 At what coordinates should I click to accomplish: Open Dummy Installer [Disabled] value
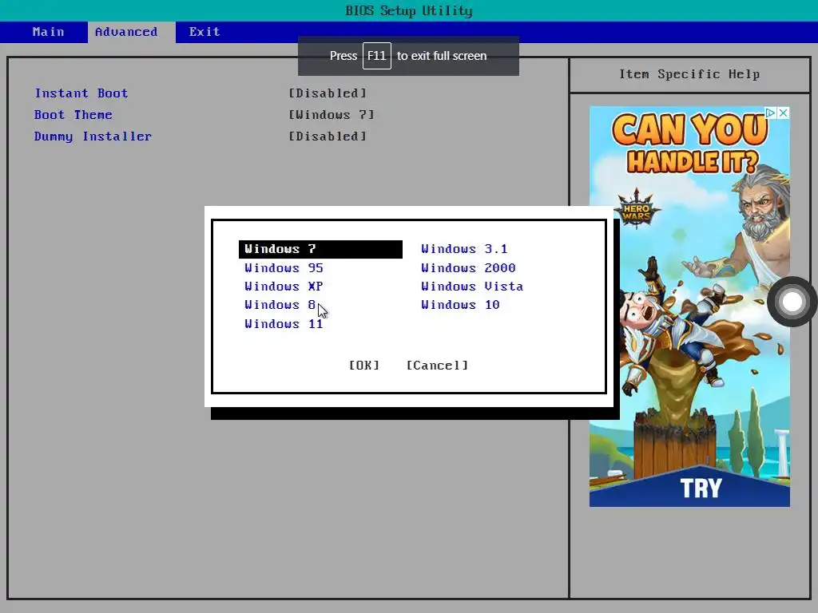[x=328, y=136]
